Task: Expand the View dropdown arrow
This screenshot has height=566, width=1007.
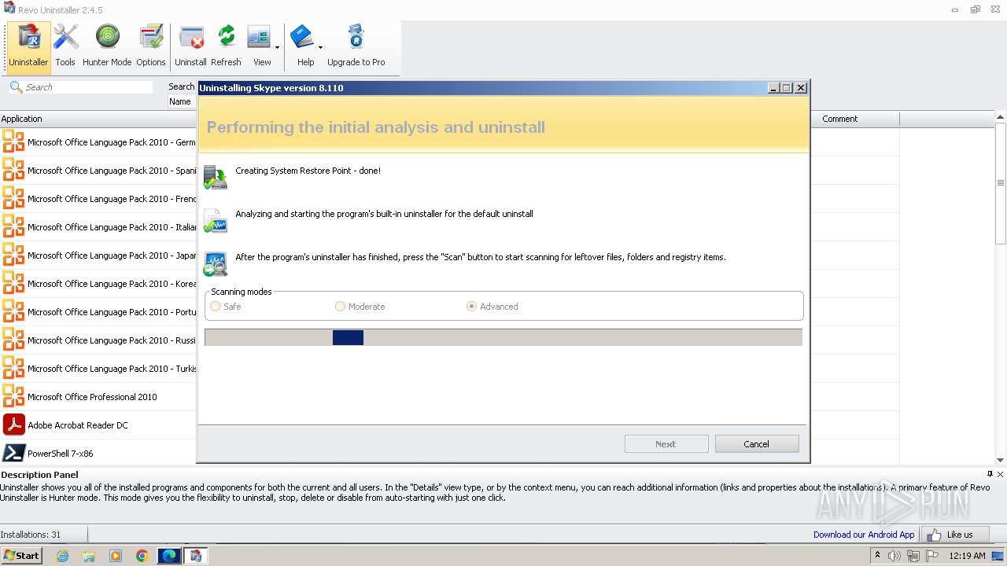Action: [277, 48]
